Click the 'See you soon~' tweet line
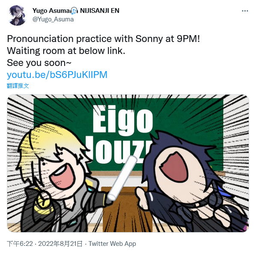 pos(39,63)
